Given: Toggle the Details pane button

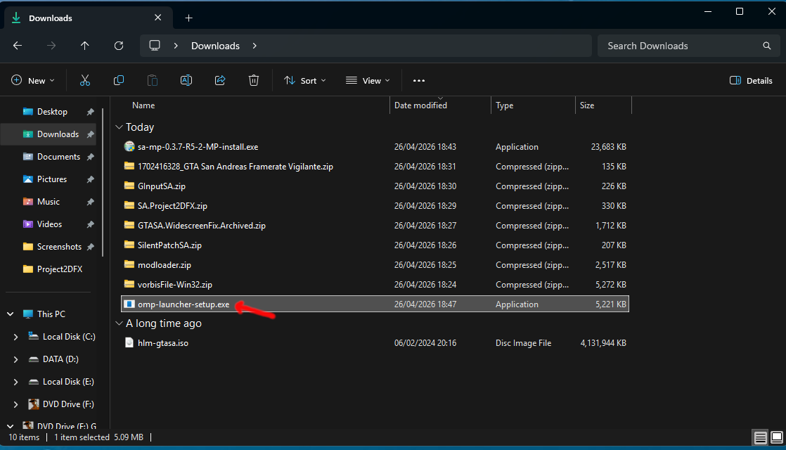Looking at the screenshot, I should (751, 80).
